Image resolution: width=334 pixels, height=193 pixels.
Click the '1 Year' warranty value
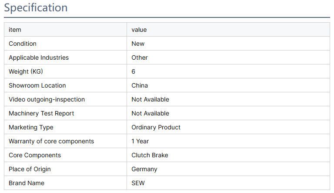tap(140, 141)
